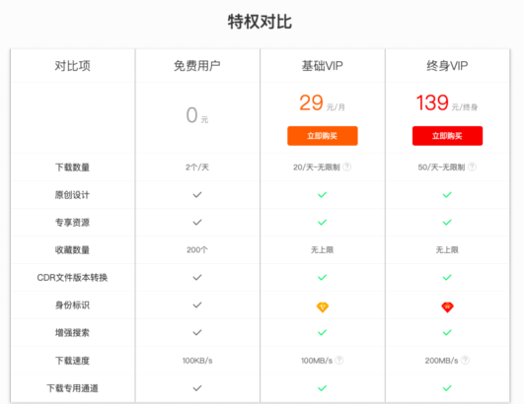The width and height of the screenshot is (525, 404).
Task: Click the red diamond lifetime VIP badge
Action: click(447, 307)
